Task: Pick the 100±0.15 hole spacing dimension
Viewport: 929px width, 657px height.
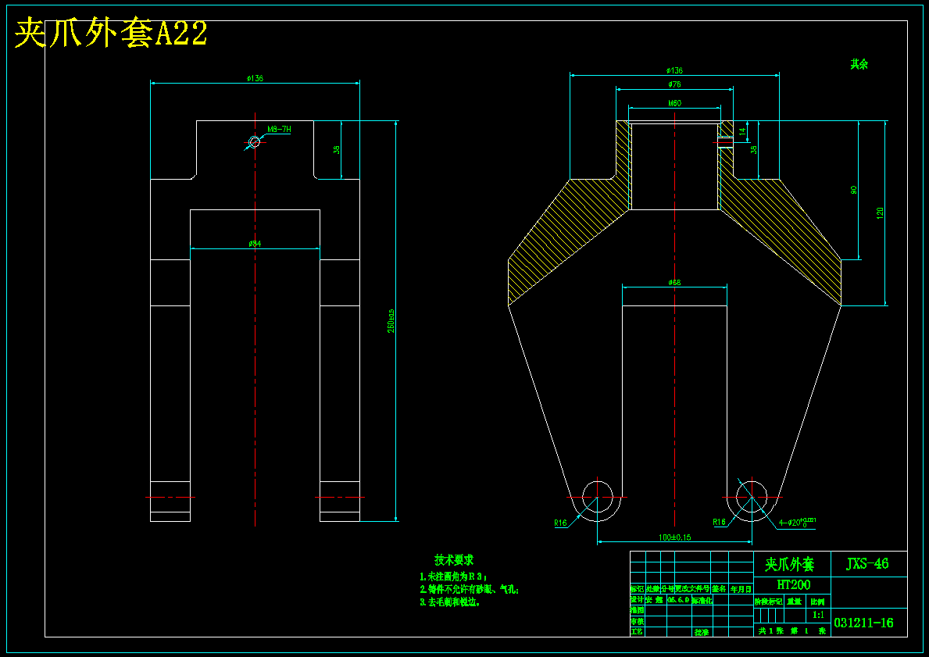Action: tap(675, 538)
